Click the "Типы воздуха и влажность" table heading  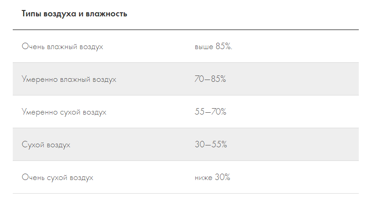click(74, 14)
